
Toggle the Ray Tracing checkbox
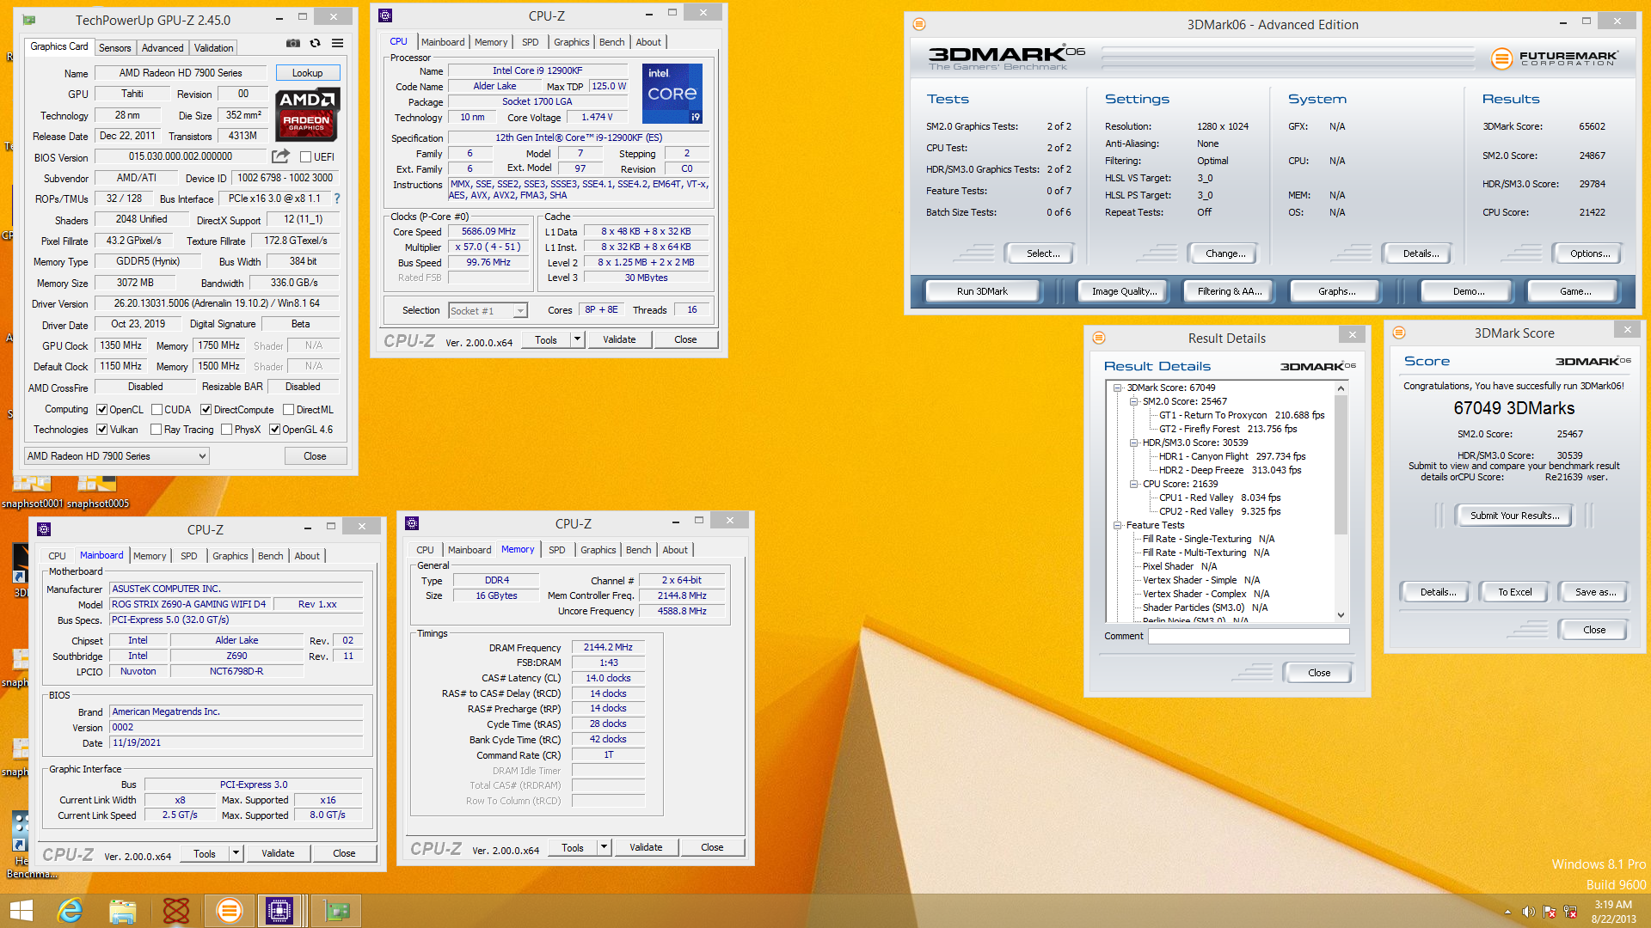tap(157, 430)
